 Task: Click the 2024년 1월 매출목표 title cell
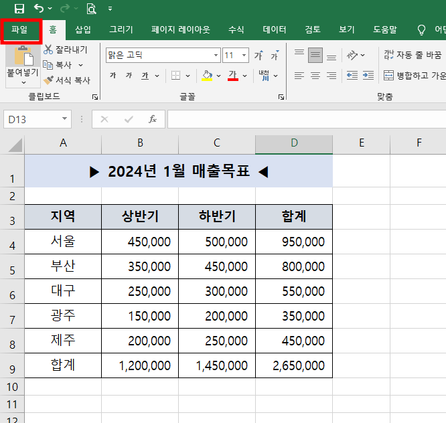click(x=179, y=171)
